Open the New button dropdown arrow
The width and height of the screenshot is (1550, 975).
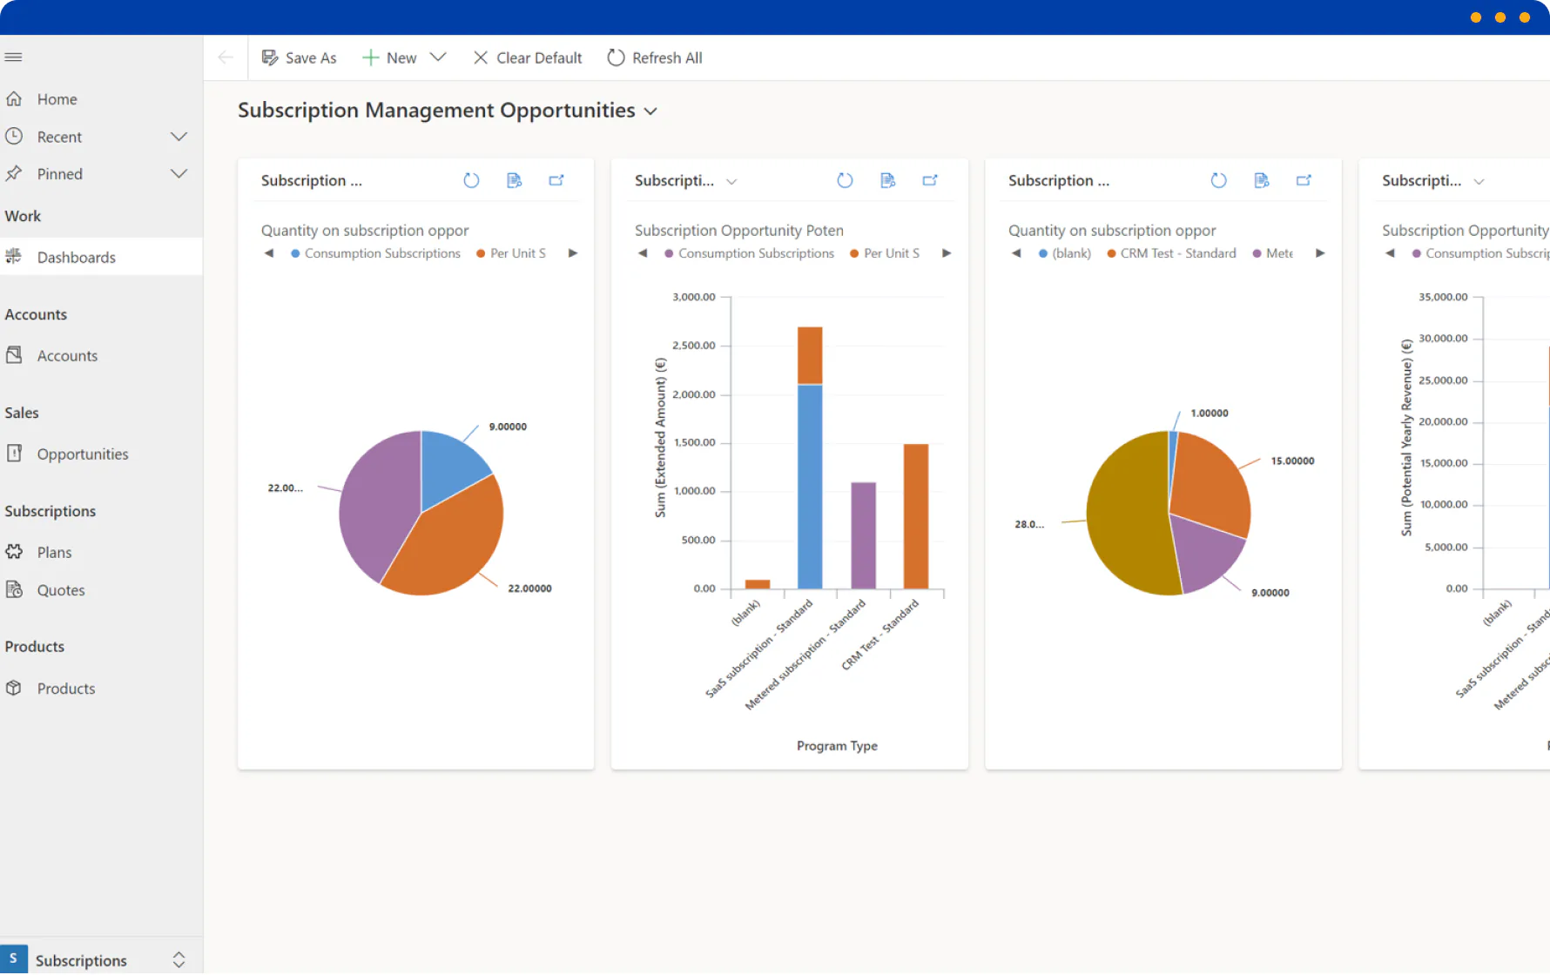coord(438,57)
